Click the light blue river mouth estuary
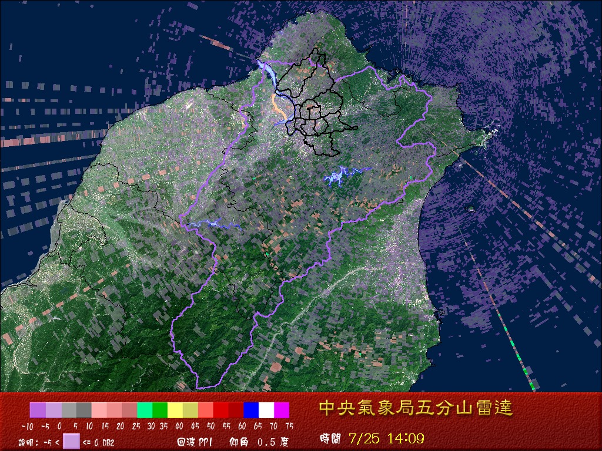 coord(267,70)
